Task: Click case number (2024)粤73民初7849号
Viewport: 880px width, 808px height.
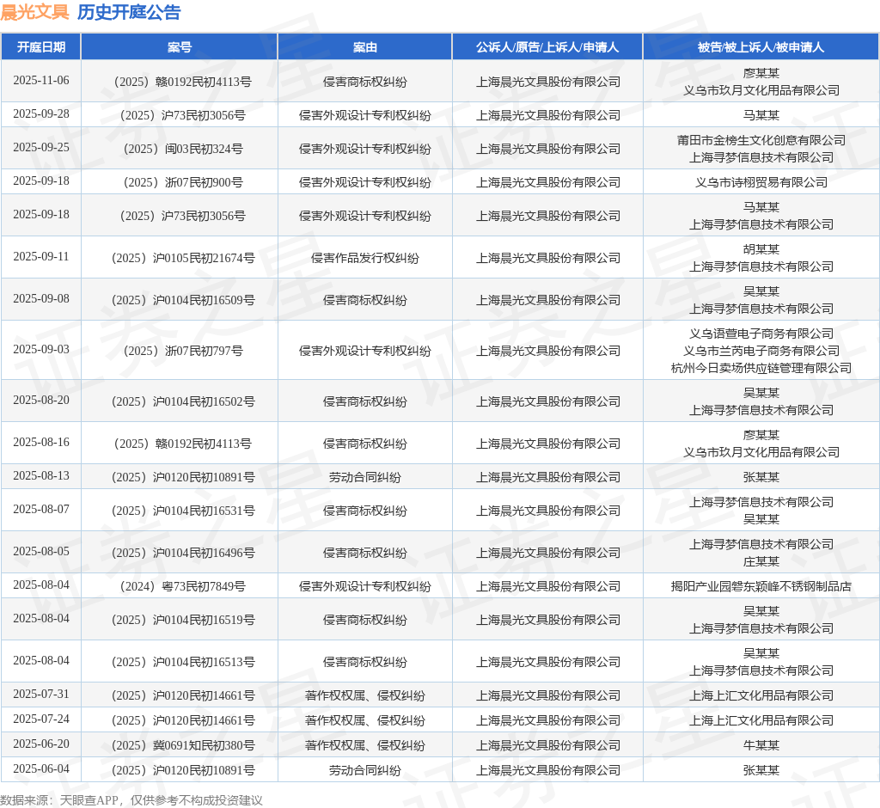Action: 183,587
